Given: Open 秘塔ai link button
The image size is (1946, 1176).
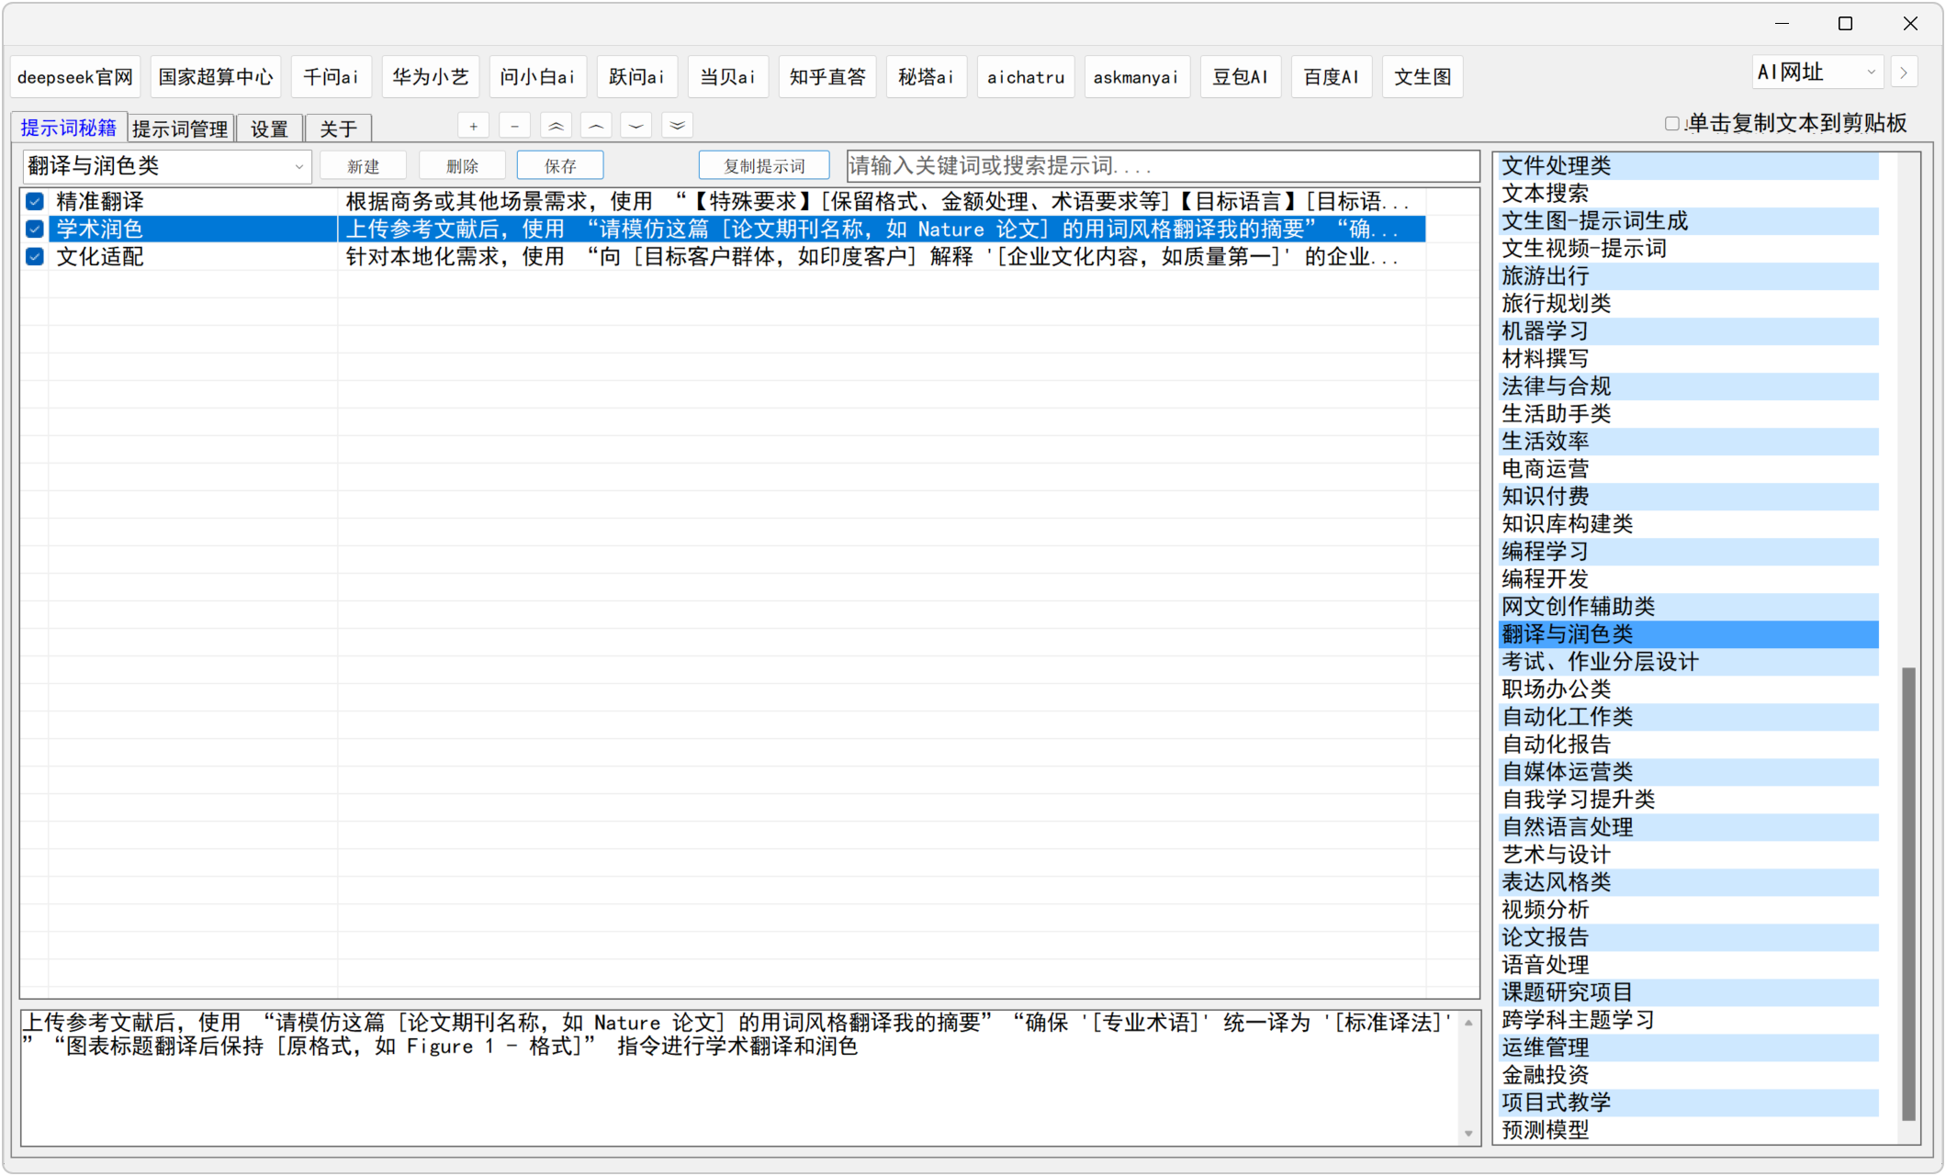Looking at the screenshot, I should pyautogui.click(x=926, y=77).
